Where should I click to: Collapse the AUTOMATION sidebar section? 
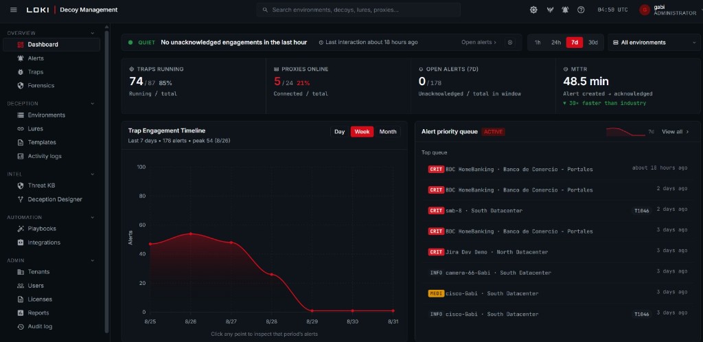[93, 218]
